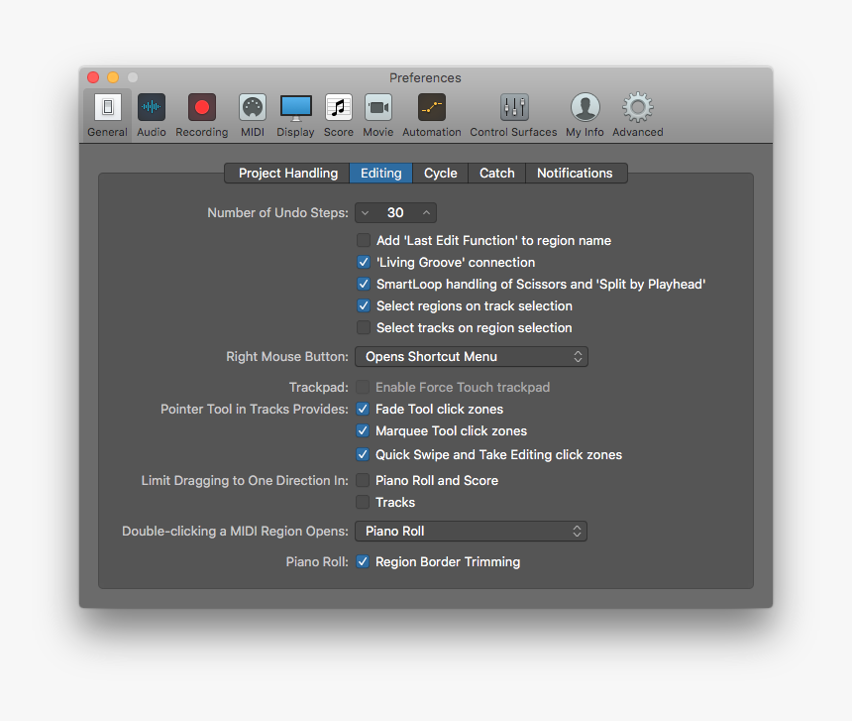Click the MIDI preferences icon
This screenshot has height=721, width=852.
click(252, 109)
